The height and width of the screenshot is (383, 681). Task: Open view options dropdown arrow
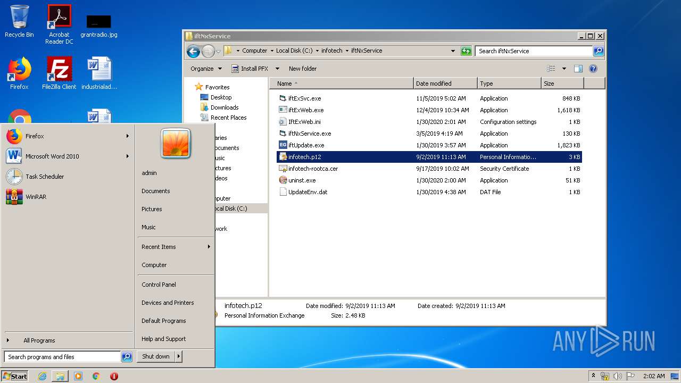point(564,69)
